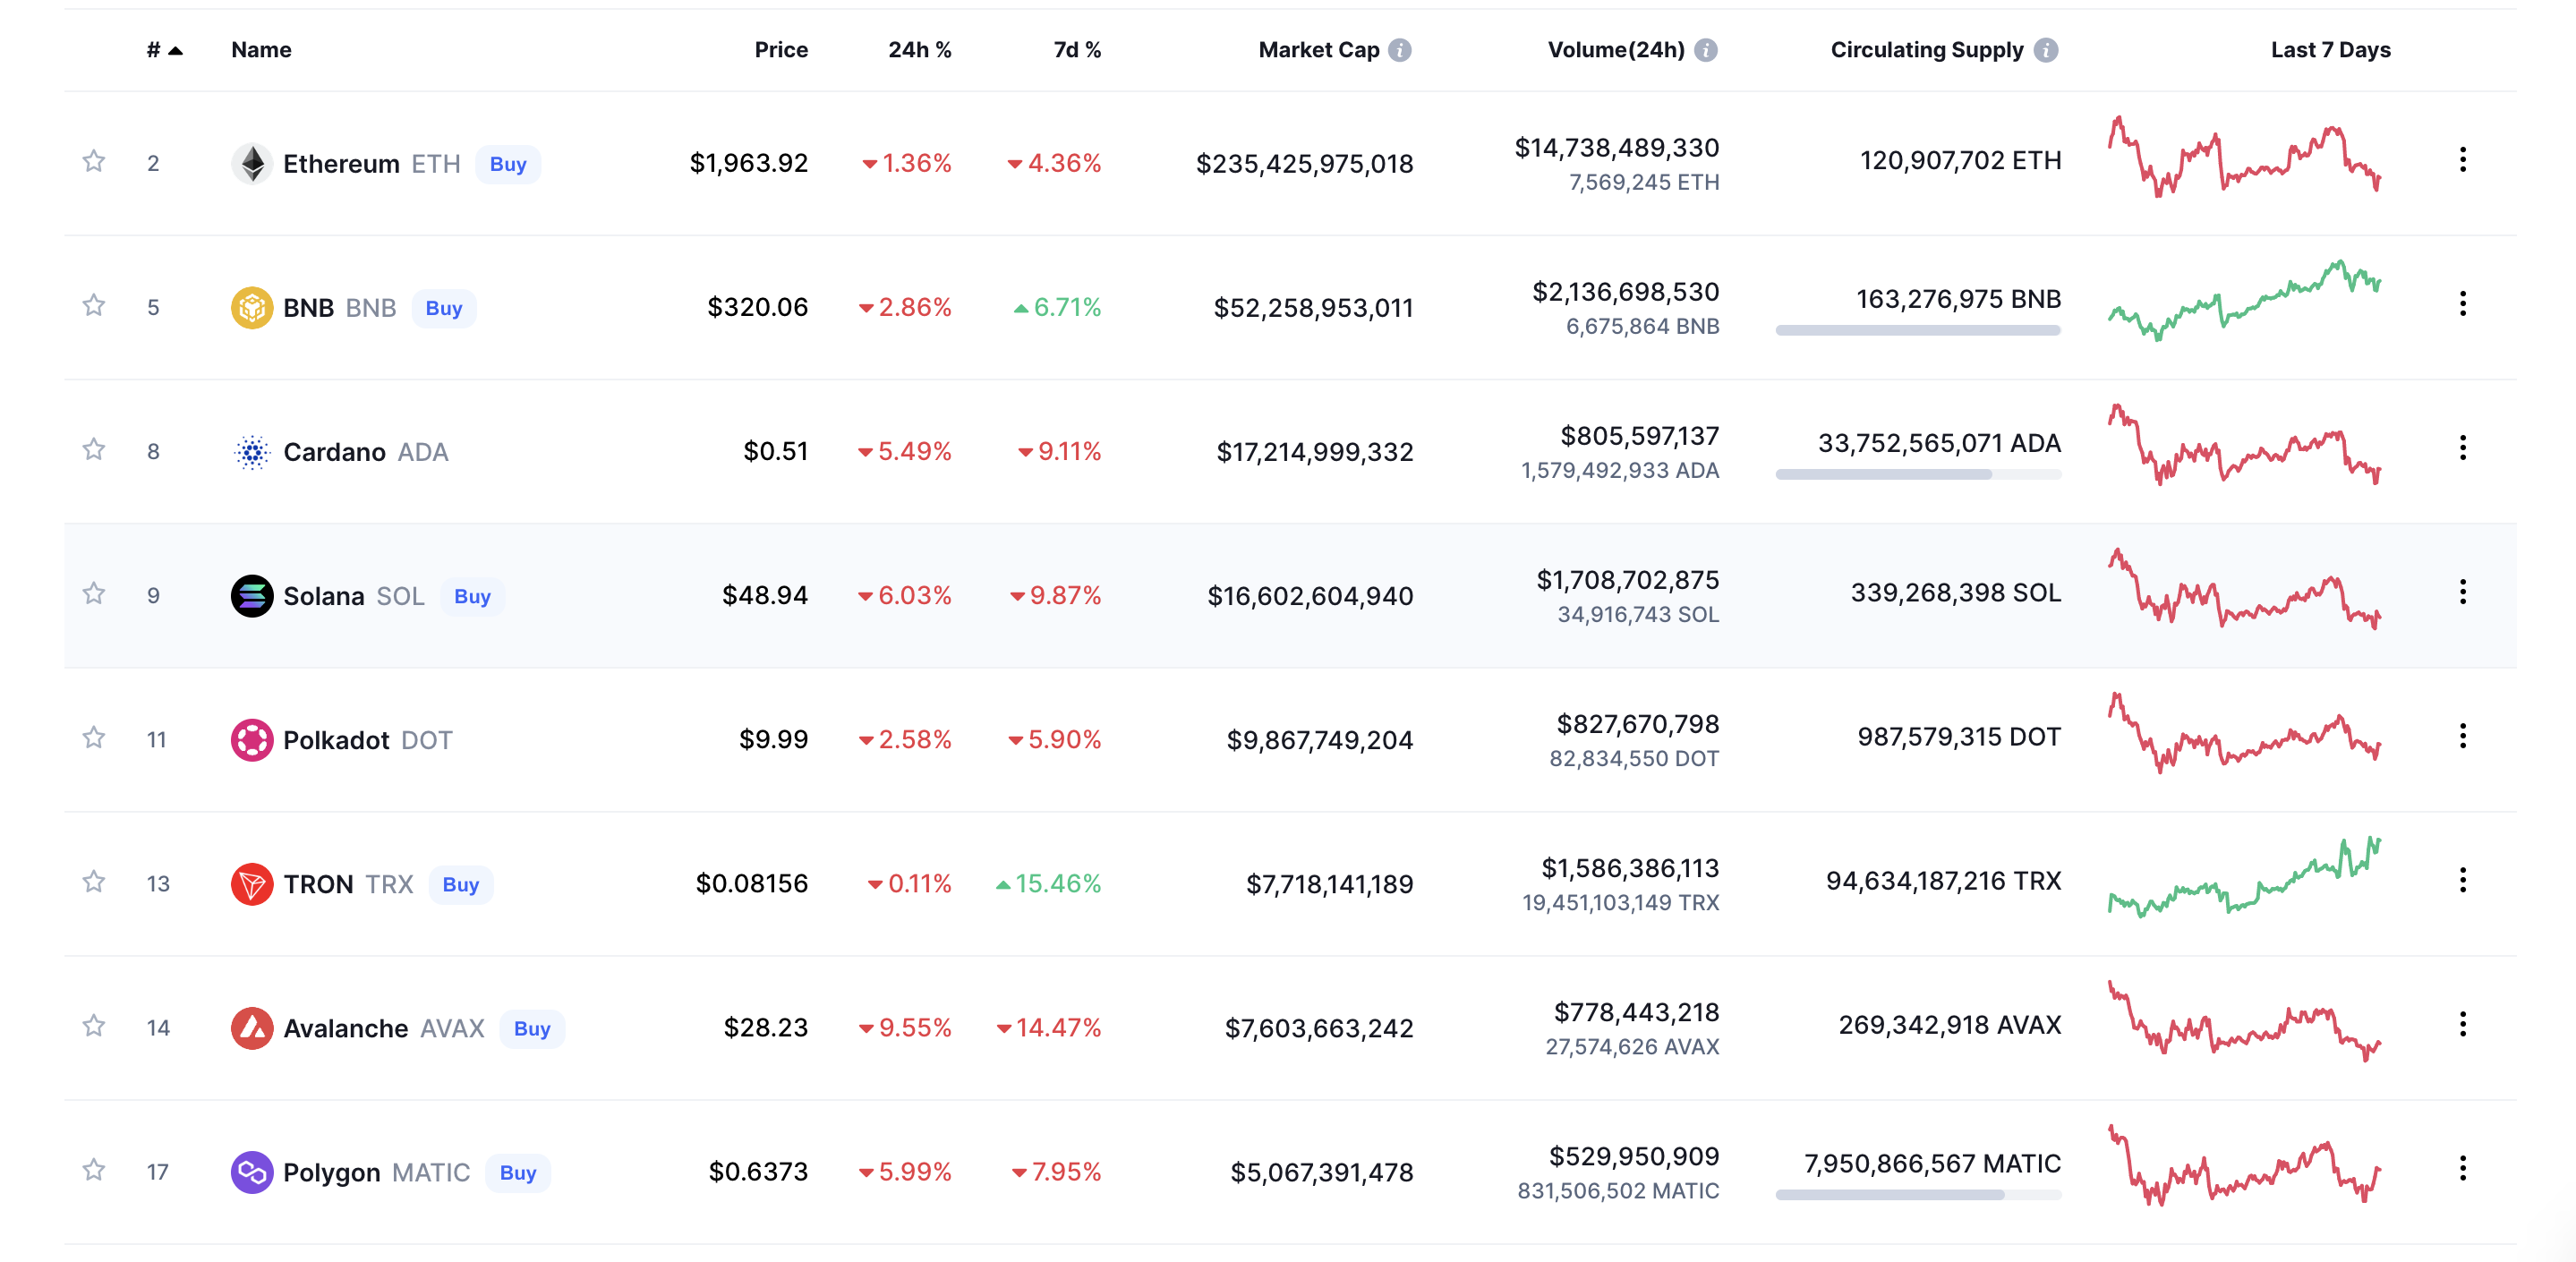Viewport: 2576px width, 1262px height.
Task: Click the TRON token logo
Action: pyautogui.click(x=253, y=883)
